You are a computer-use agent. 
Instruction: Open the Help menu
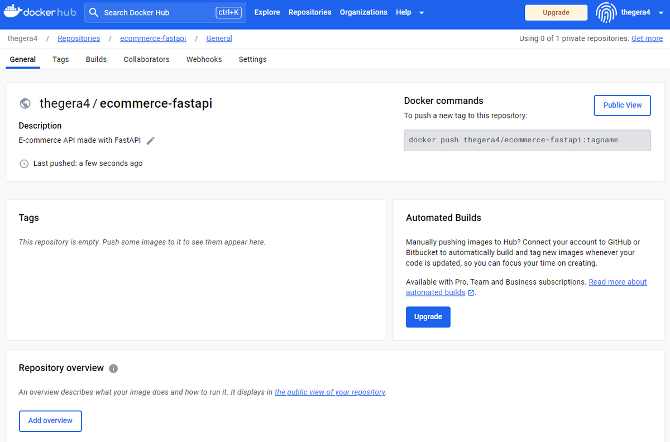click(x=404, y=12)
